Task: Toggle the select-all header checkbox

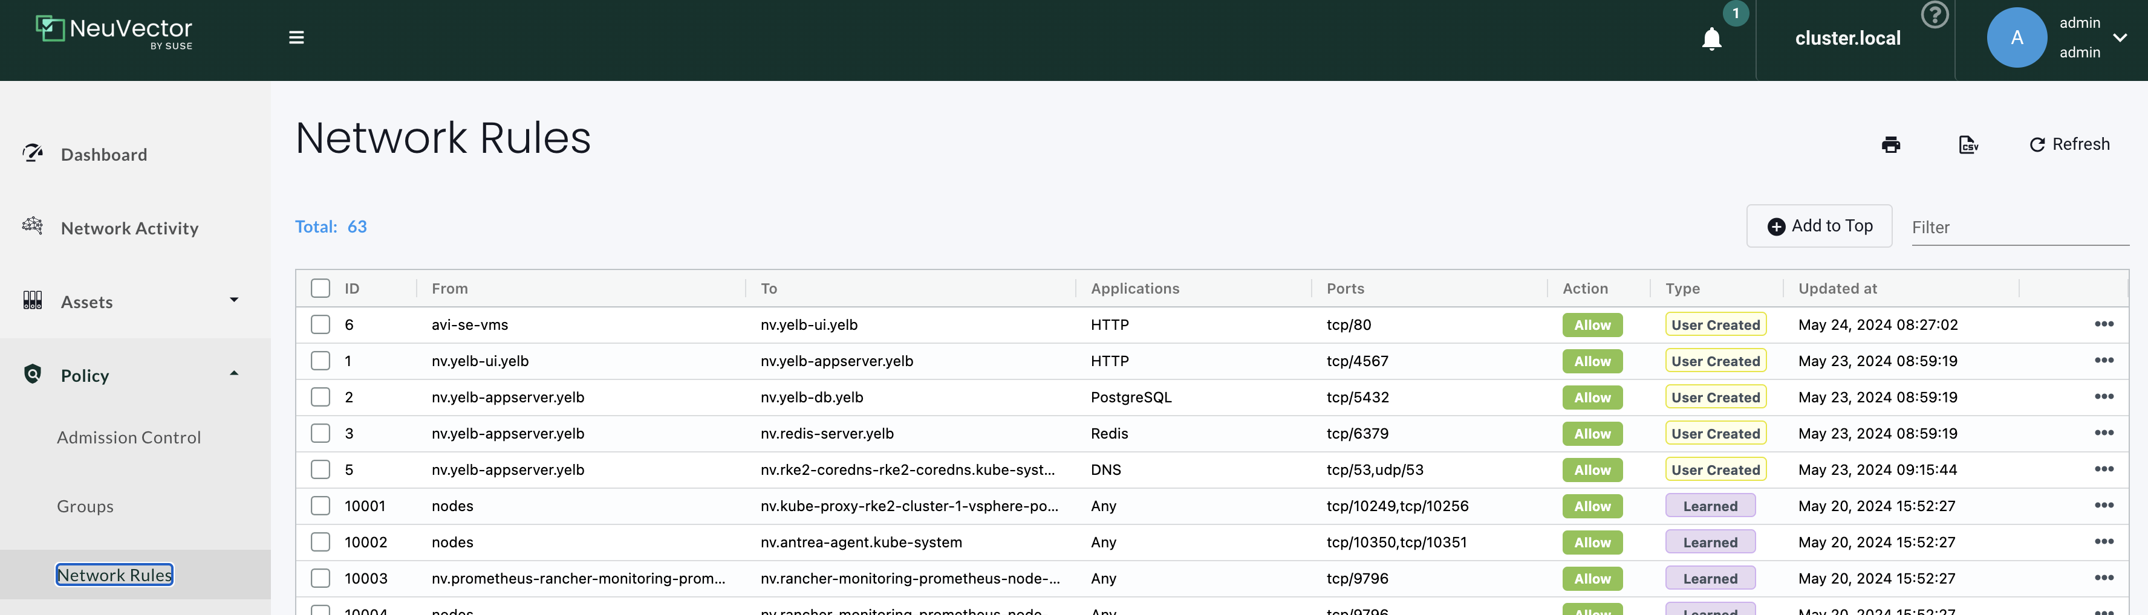Action: (320, 288)
